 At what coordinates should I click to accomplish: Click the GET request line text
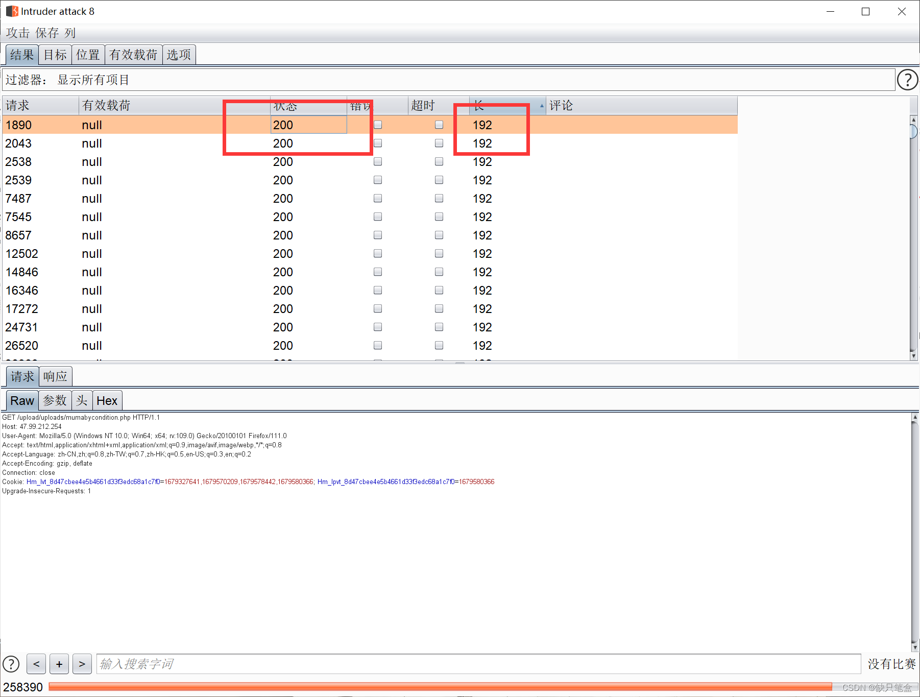81,417
